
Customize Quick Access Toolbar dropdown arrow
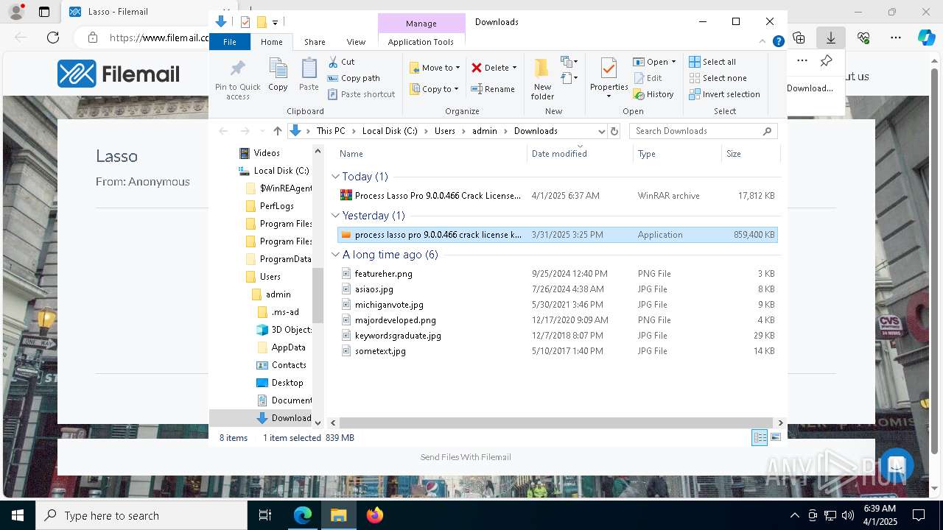(275, 23)
